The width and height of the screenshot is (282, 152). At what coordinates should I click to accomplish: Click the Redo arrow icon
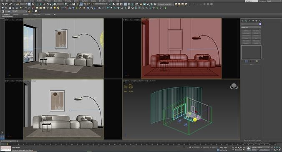coord(6,4)
